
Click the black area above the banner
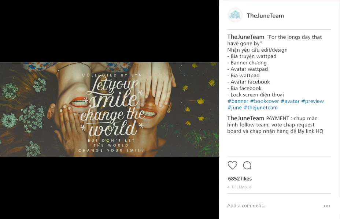(x=110, y=31)
